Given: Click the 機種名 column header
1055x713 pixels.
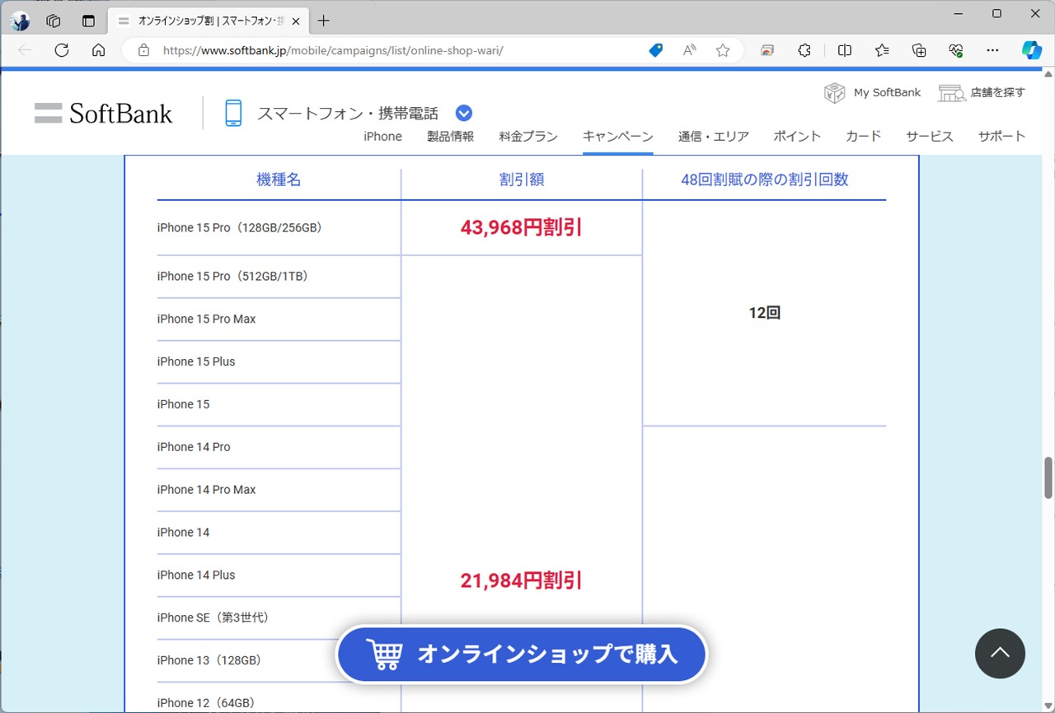Looking at the screenshot, I should [279, 179].
